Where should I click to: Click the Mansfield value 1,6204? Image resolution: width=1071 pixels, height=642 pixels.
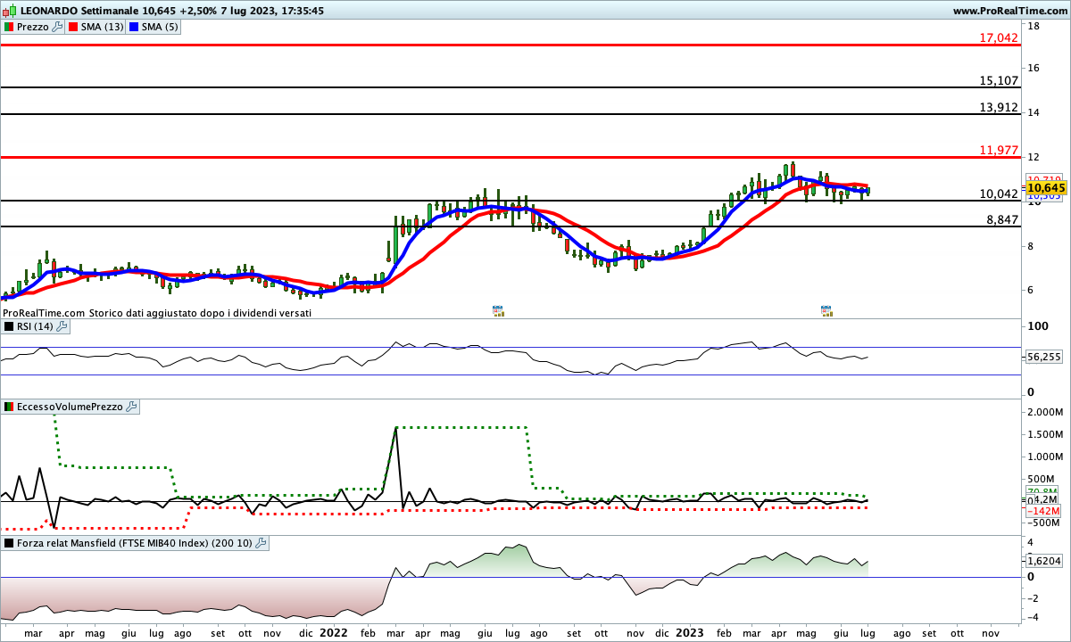1045,561
